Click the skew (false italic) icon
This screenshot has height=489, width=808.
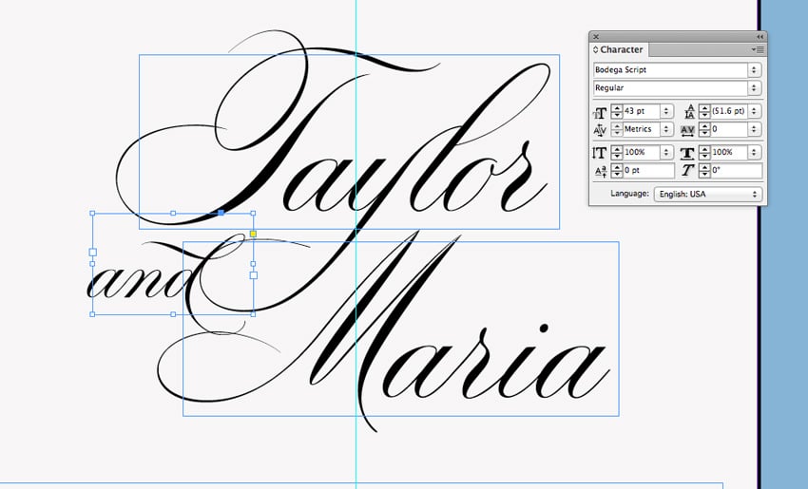[x=688, y=171]
